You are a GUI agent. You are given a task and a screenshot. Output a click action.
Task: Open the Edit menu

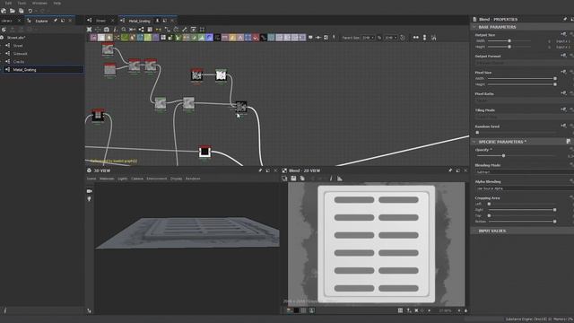pos(8,3)
